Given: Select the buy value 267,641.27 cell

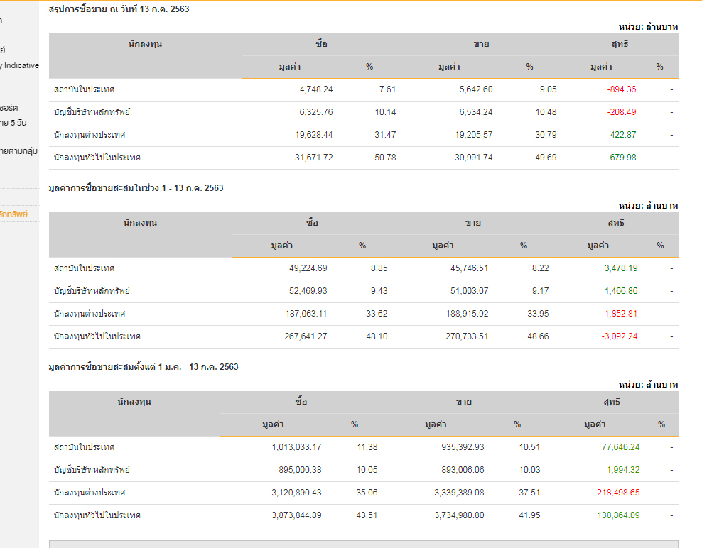Looking at the screenshot, I should point(306,336).
